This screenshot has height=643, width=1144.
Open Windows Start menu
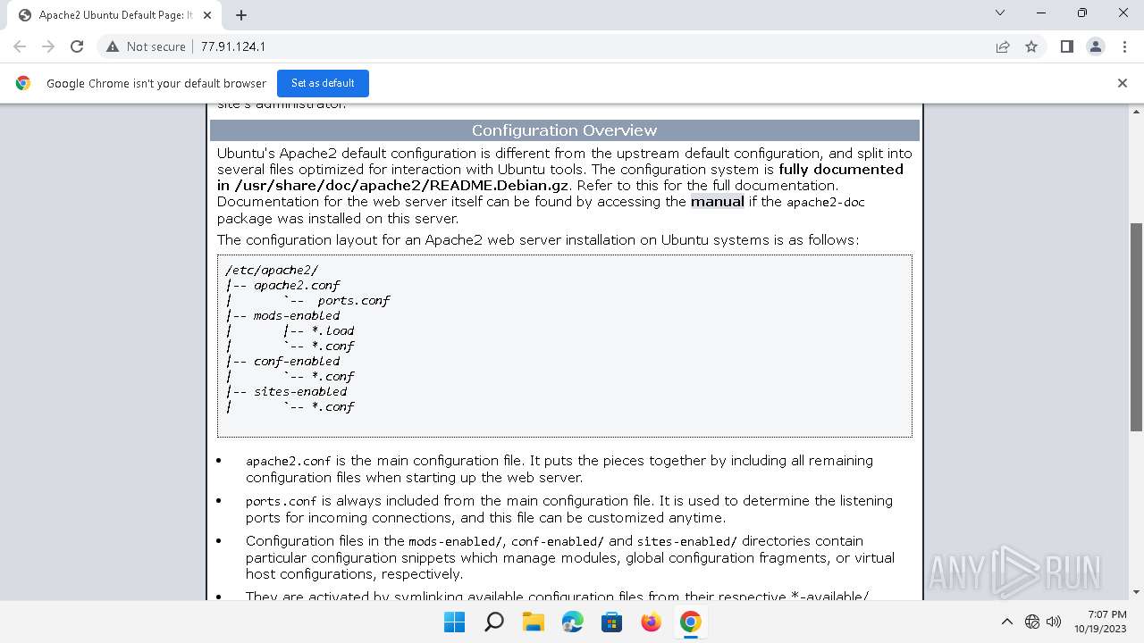point(455,622)
